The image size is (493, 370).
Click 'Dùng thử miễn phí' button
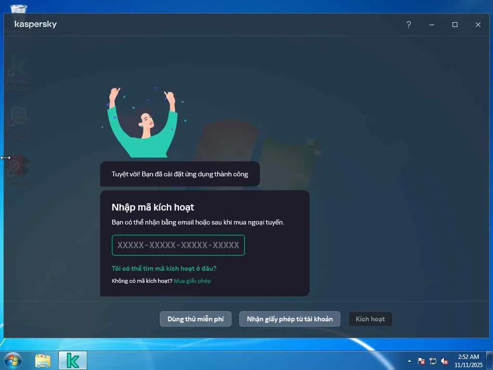pos(195,319)
